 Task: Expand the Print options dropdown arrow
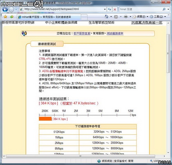point(131,17)
